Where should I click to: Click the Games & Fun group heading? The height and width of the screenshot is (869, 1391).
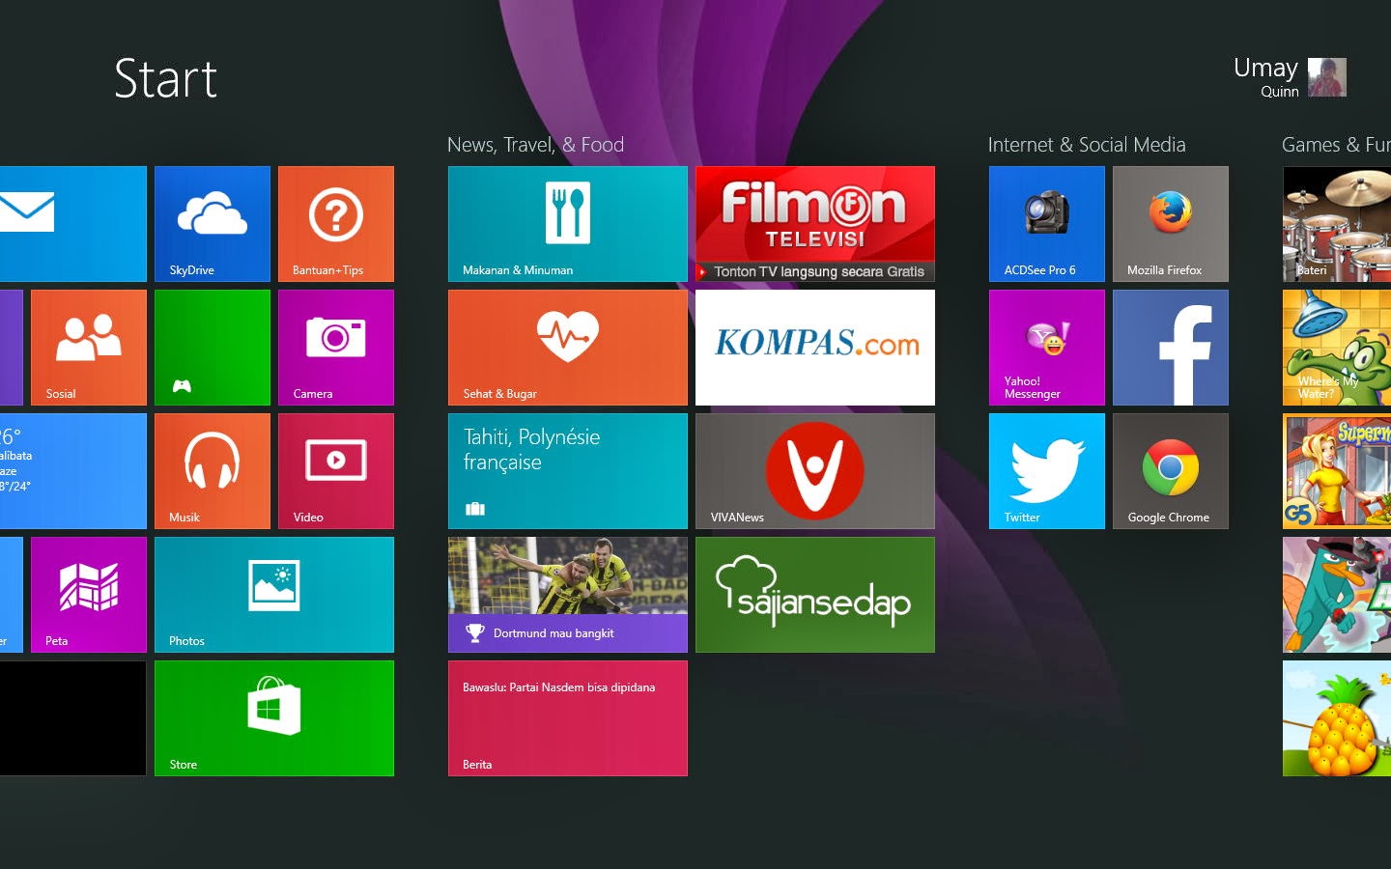[1336, 145]
